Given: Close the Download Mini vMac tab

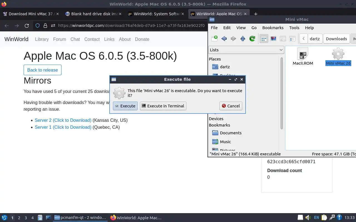Looking at the screenshot, I should tap(58, 14).
